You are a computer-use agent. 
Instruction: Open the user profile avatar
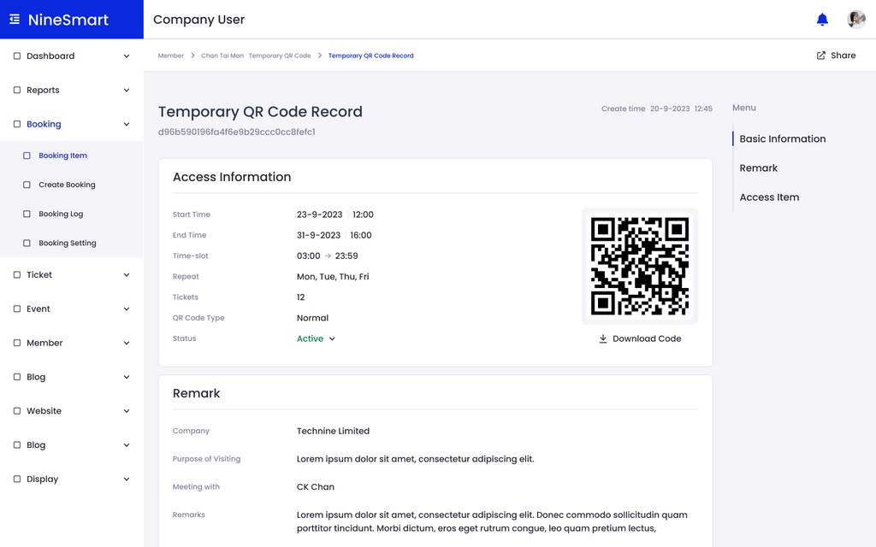tap(855, 20)
